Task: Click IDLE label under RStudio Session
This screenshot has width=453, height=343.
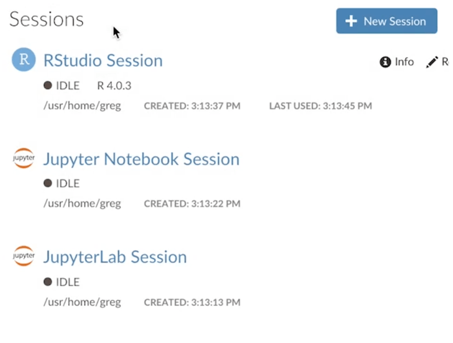Action: click(68, 86)
